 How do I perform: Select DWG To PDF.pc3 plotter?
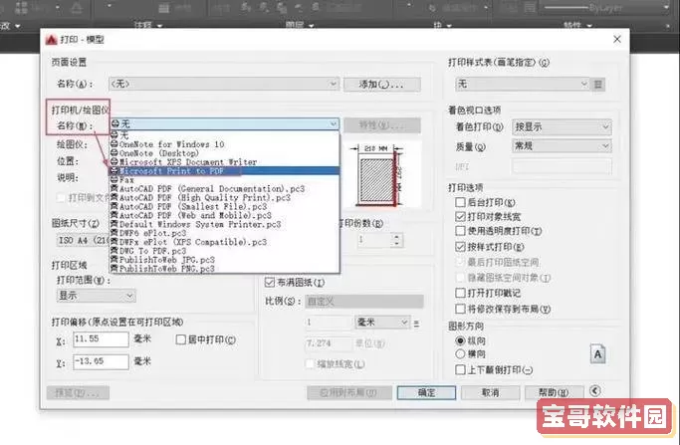click(x=224, y=251)
